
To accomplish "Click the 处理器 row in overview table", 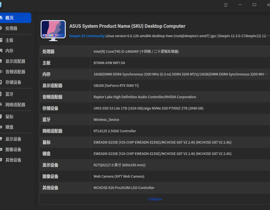I will [155, 52].
